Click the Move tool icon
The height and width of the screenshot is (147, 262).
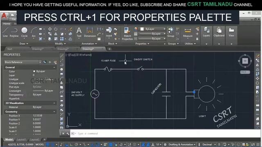(x=50, y=29)
